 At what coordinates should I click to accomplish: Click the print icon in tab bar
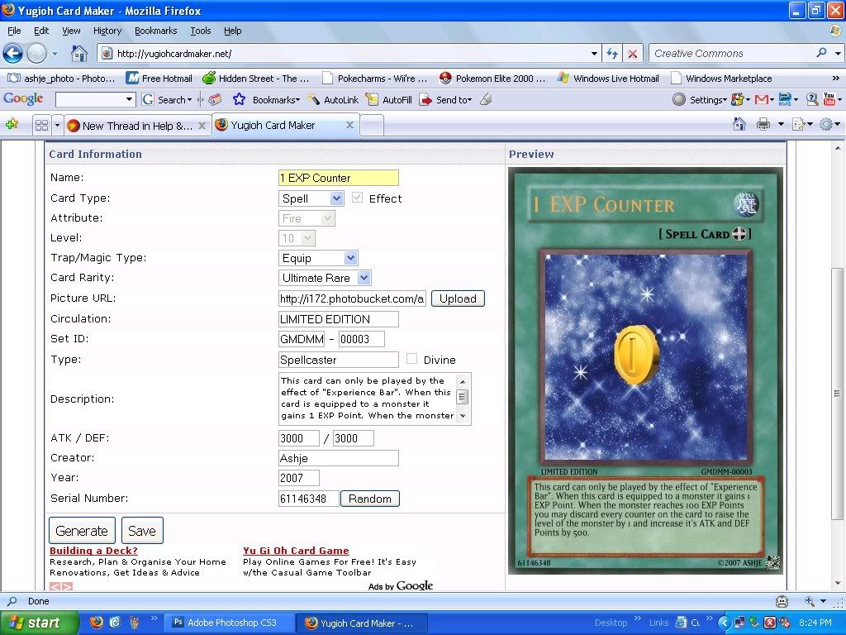pyautogui.click(x=763, y=125)
